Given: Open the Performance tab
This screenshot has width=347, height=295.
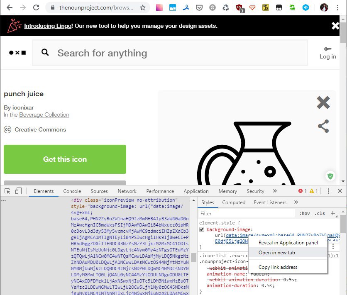Looking at the screenshot, I should pyautogui.click(x=160, y=191).
